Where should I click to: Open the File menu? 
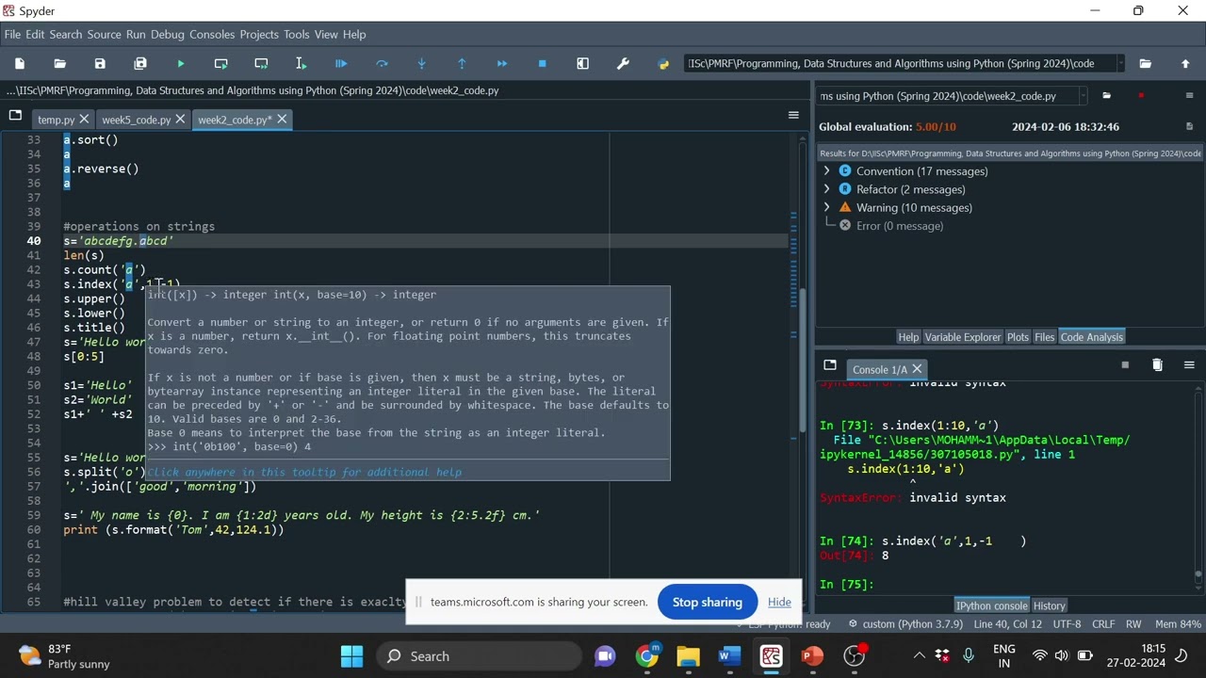pos(12,34)
